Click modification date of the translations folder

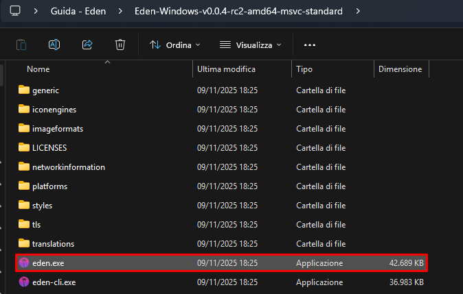coord(227,244)
